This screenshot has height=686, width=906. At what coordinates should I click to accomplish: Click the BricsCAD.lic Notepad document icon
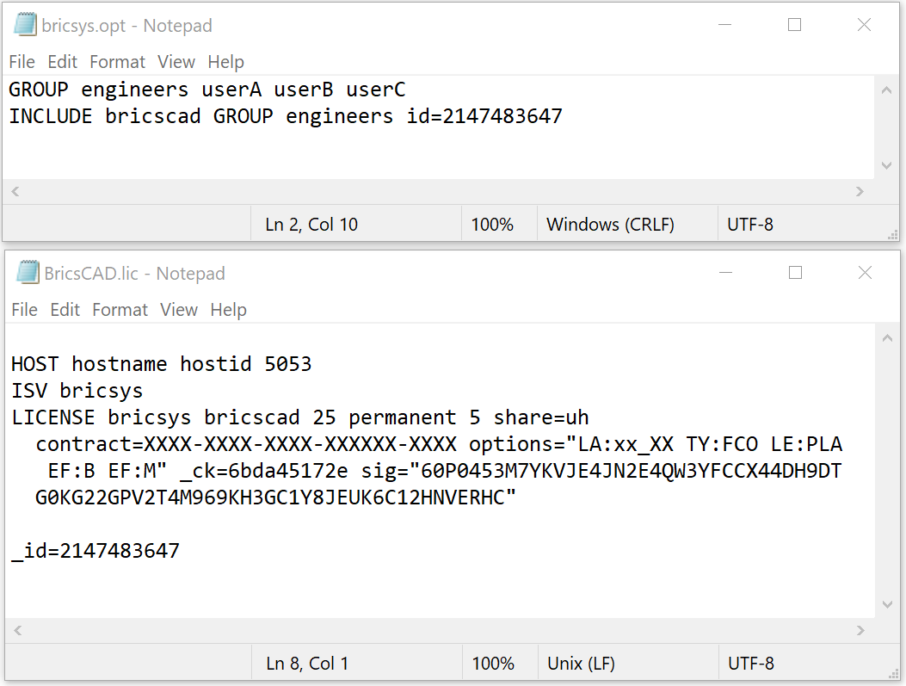28,273
